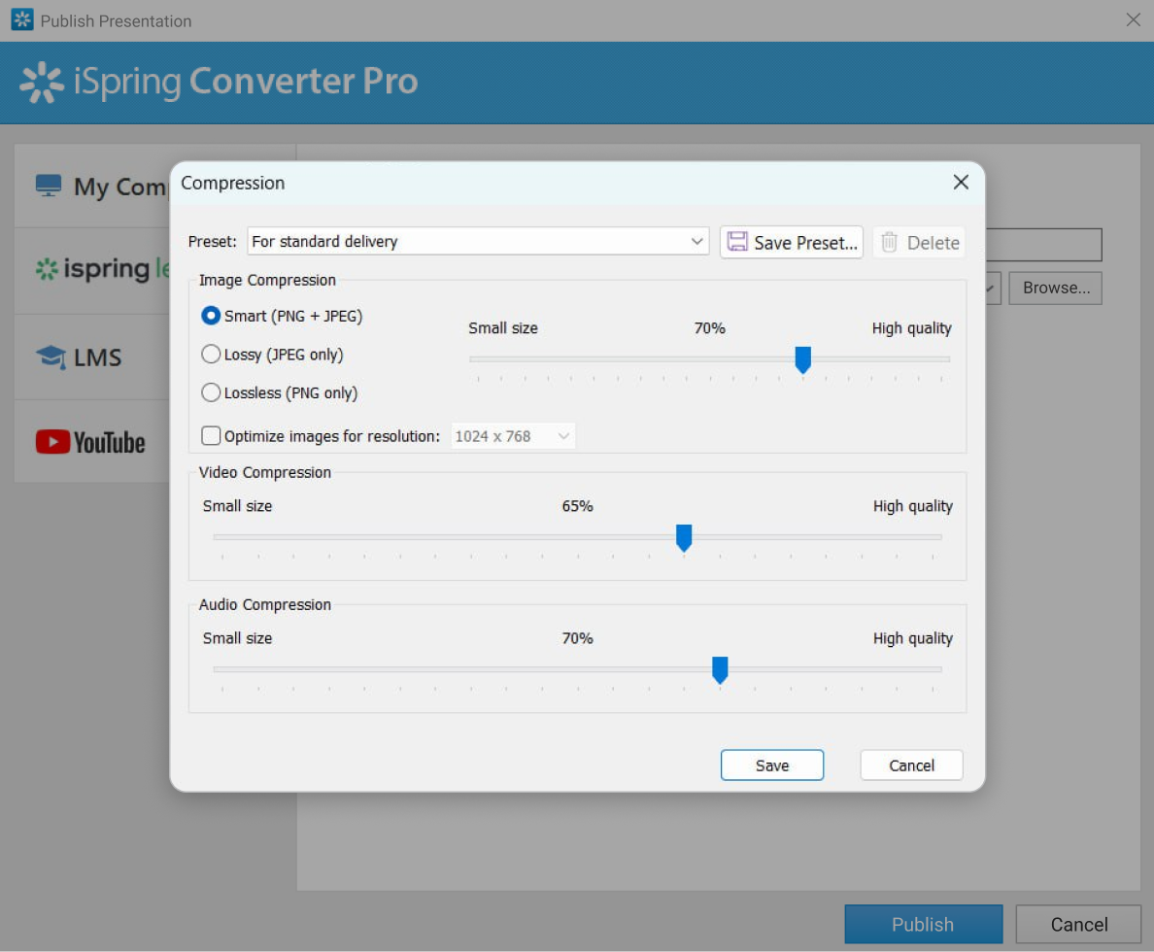1154x952 pixels.
Task: Click the Publish Presentation title bar app icon
Action: tap(22, 19)
